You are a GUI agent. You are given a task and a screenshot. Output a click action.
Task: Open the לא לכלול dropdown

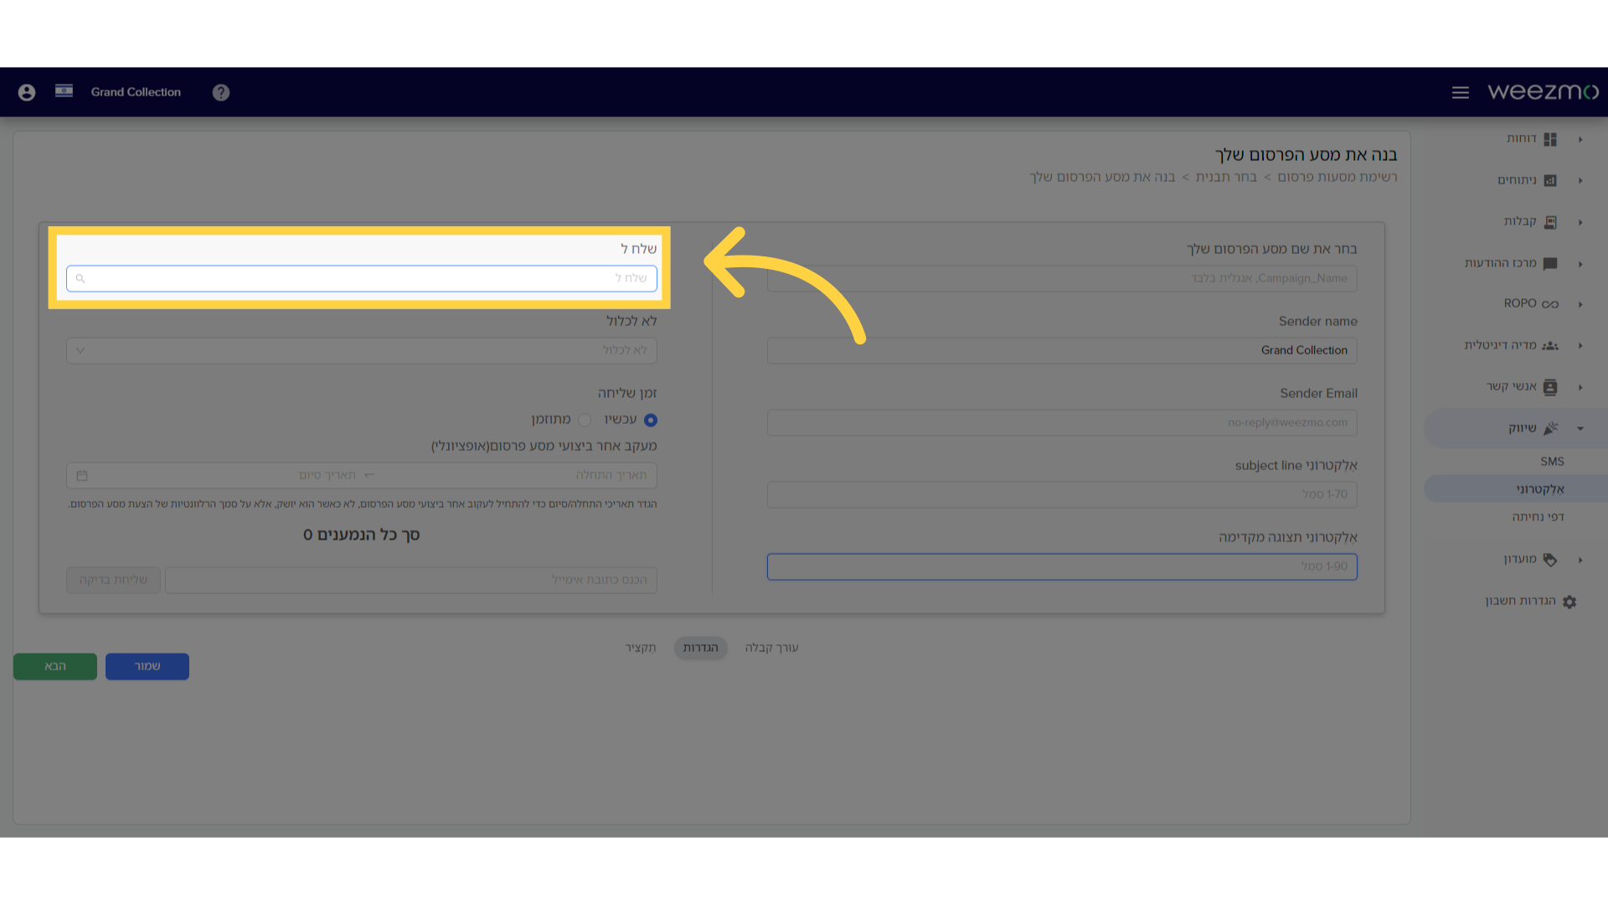362,350
